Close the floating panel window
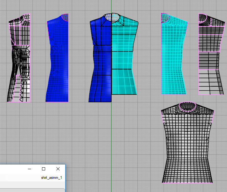 pyautogui.click(x=58, y=169)
